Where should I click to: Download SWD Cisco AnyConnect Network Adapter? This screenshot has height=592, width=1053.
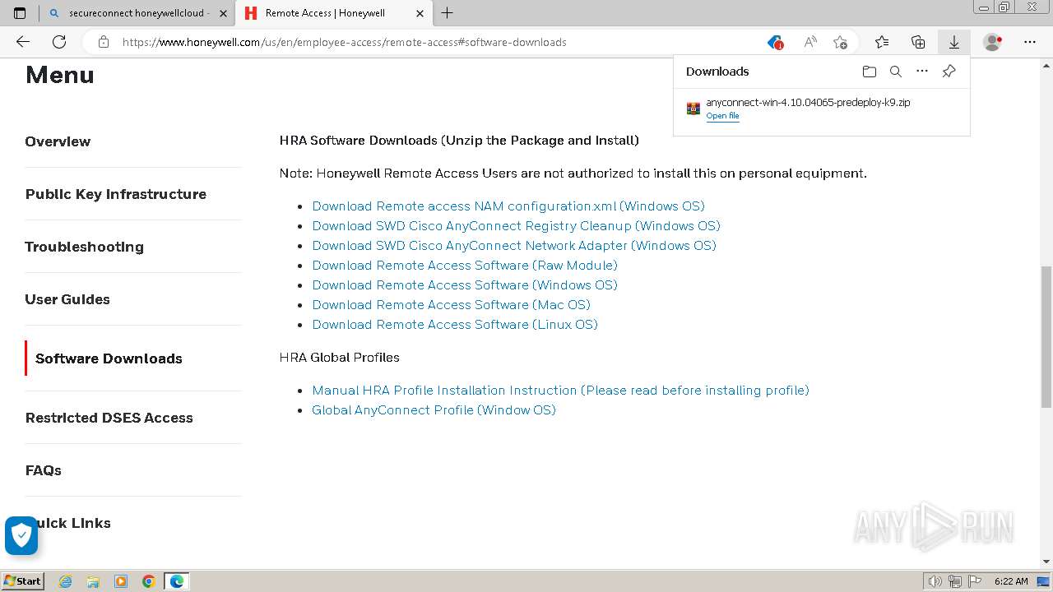[x=514, y=246]
